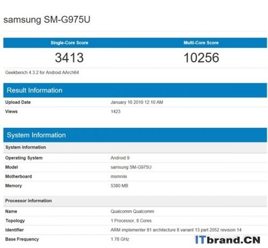The width and height of the screenshot is (268, 248).
Task: Click the msmnile motherboard value
Action: tap(119, 177)
